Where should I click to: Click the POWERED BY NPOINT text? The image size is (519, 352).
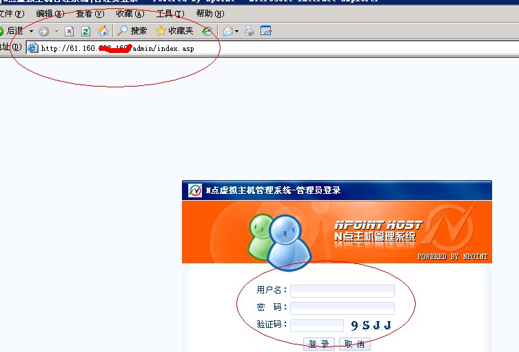[x=452, y=256]
